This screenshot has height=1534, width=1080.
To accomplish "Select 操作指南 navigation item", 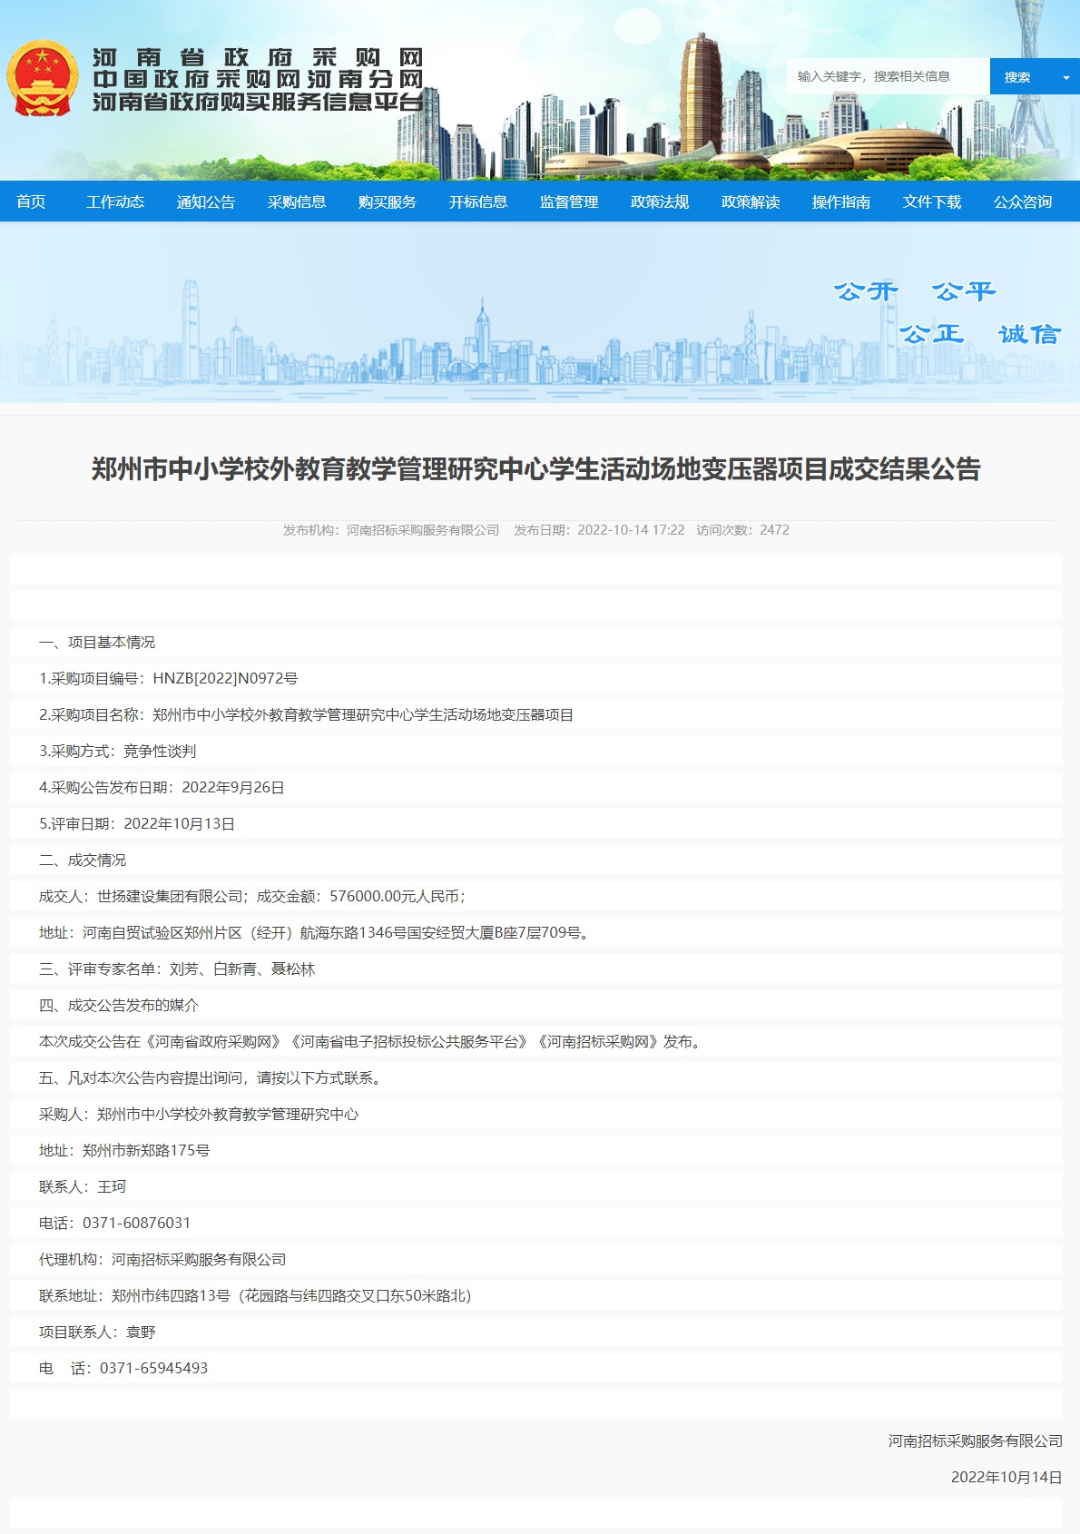I will click(841, 202).
